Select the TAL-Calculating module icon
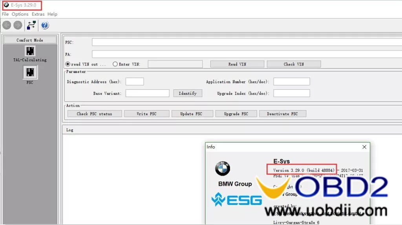The width and height of the screenshot is (402, 225). [30, 51]
